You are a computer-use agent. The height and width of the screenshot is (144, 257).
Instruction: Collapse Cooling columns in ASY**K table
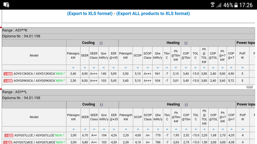[x=101, y=43]
